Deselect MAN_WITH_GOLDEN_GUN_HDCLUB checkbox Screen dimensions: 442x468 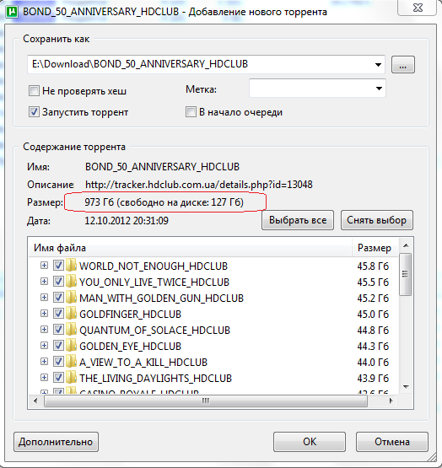pos(58,298)
